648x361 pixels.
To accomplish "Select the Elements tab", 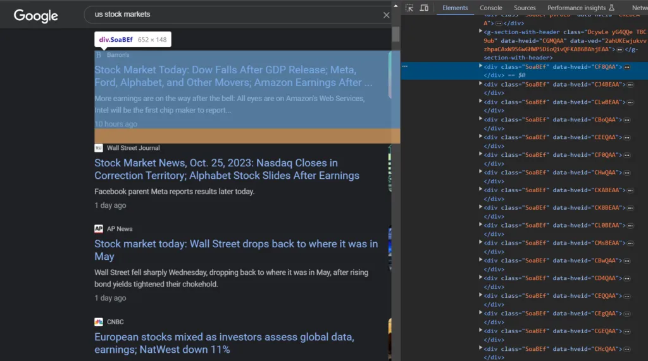I will pos(455,8).
